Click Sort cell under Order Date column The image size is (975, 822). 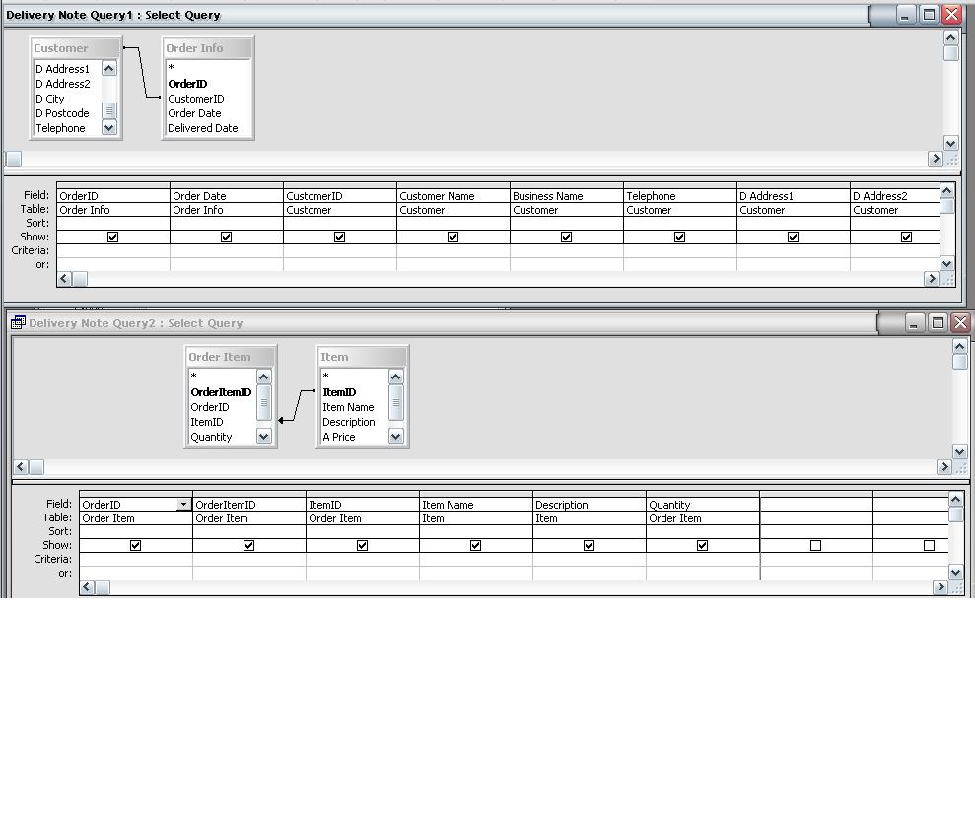[227, 223]
